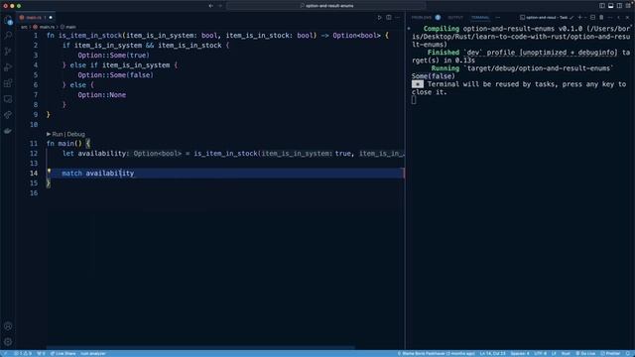The image size is (635, 357).
Task: Click the remote window indicator in status bar
Action: tap(5, 353)
